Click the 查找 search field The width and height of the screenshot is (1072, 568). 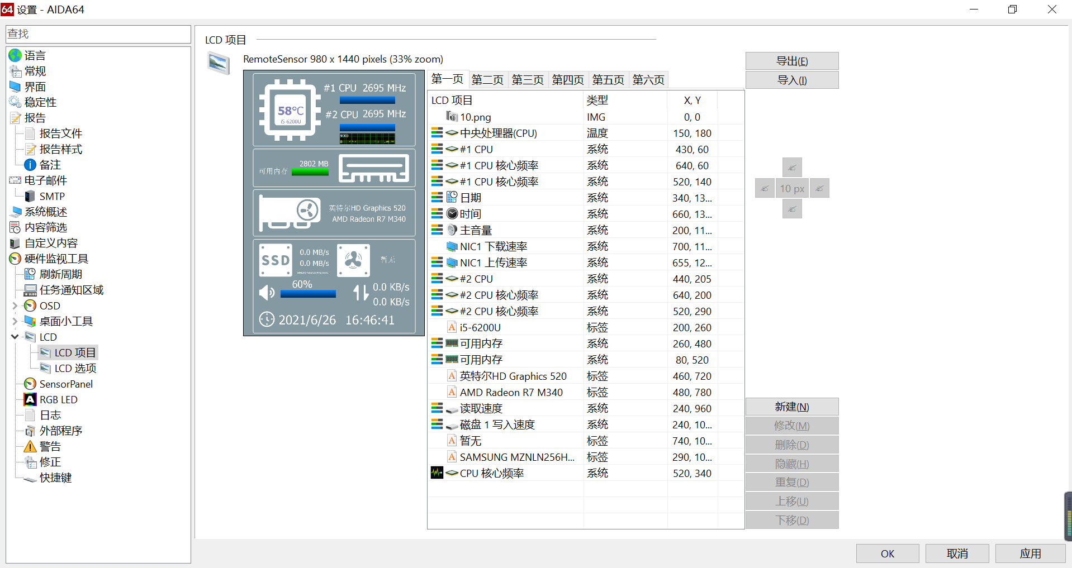tap(98, 34)
